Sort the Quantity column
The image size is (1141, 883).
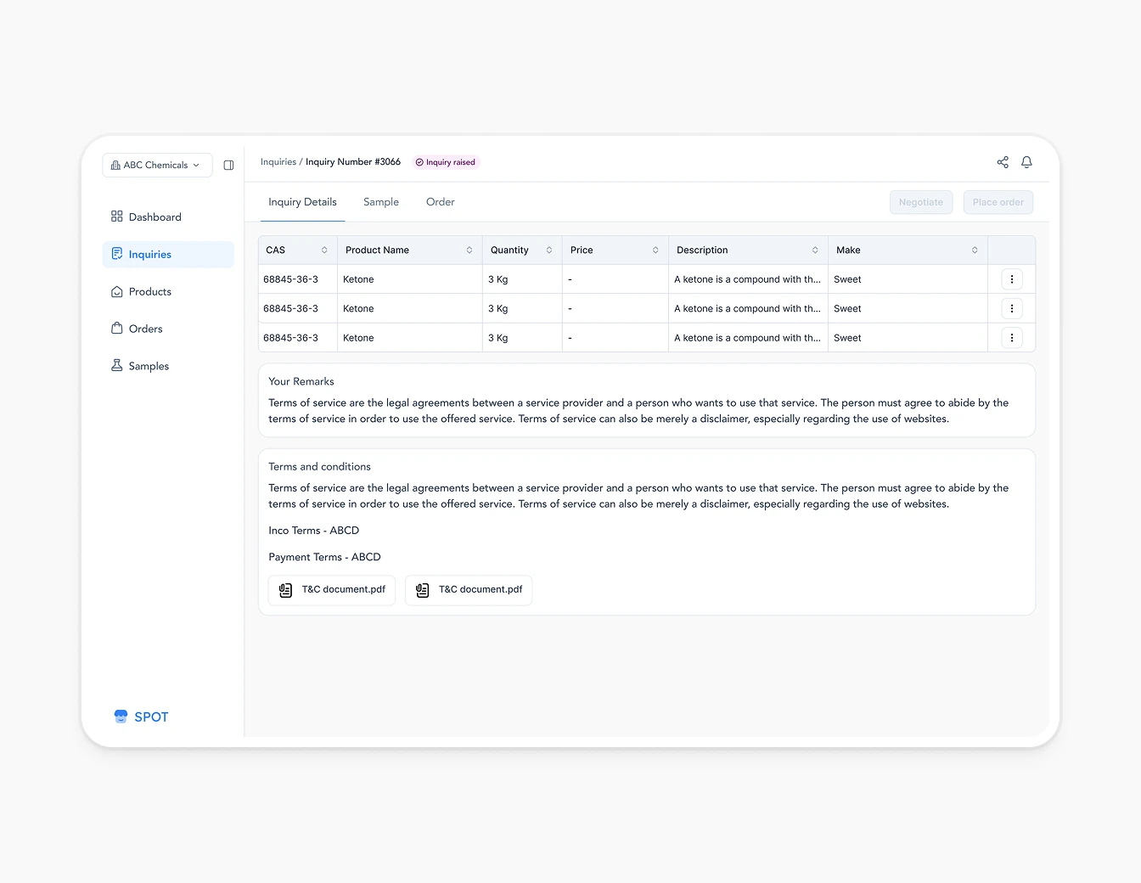pyautogui.click(x=548, y=250)
